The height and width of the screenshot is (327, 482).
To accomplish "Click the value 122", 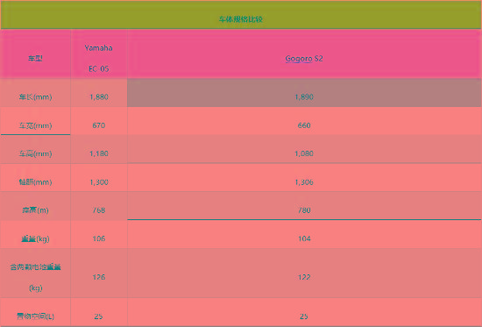I will click(x=304, y=277).
